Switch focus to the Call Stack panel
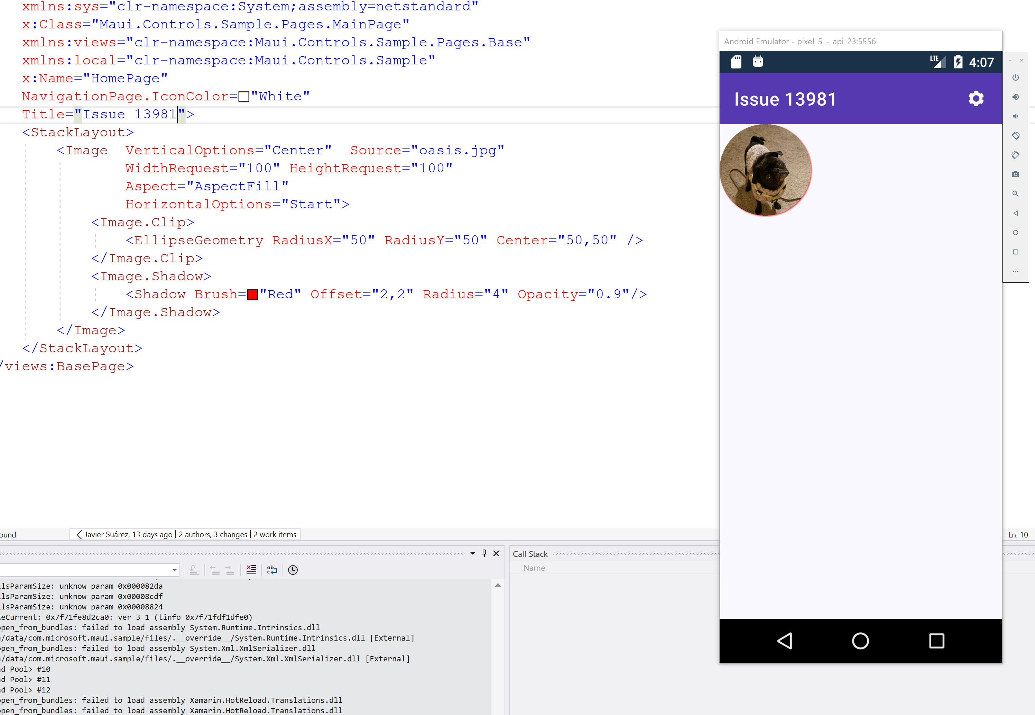This screenshot has width=1035, height=715. 530,554
